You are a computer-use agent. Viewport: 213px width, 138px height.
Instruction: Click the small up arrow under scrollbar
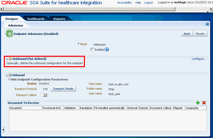click(208, 12)
